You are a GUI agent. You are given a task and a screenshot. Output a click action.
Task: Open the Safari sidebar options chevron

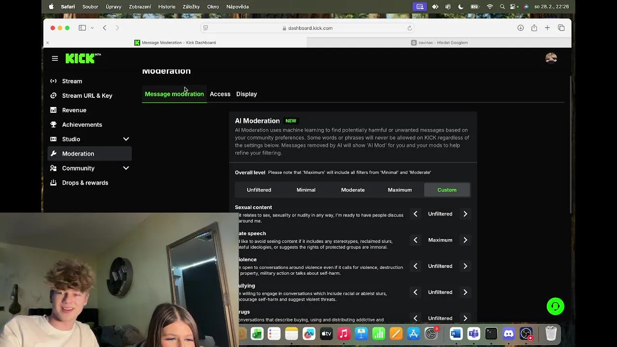[92, 28]
